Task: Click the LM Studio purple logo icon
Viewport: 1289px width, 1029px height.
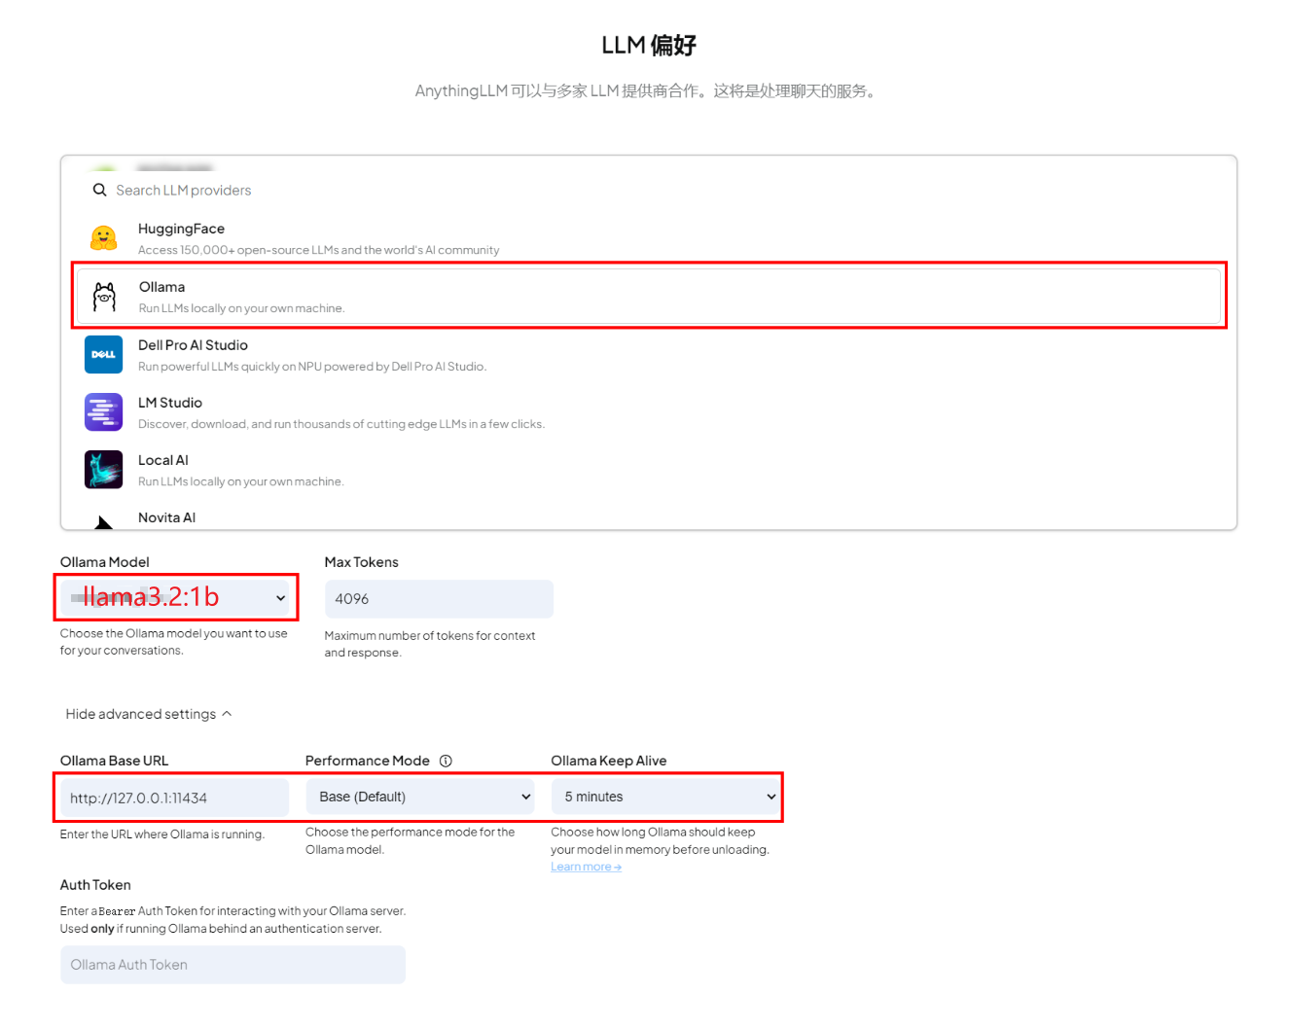Action: [x=103, y=412]
